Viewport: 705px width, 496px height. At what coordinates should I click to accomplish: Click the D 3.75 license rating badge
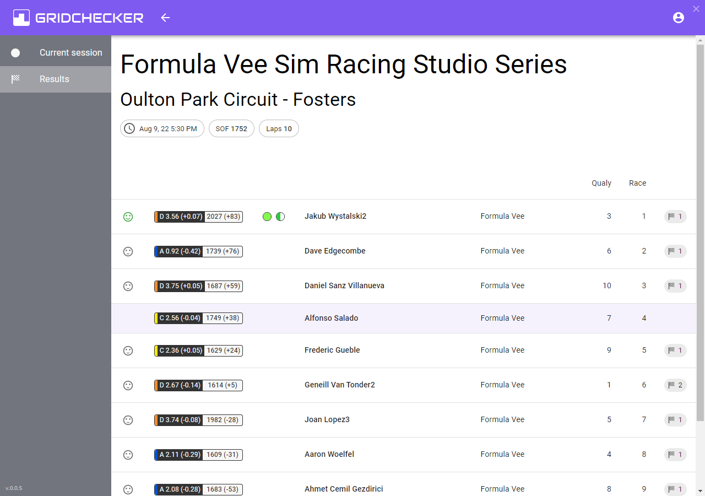tap(180, 286)
